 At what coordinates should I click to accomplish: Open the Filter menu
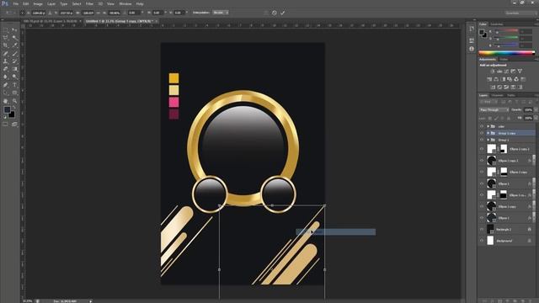pyautogui.click(x=89, y=3)
